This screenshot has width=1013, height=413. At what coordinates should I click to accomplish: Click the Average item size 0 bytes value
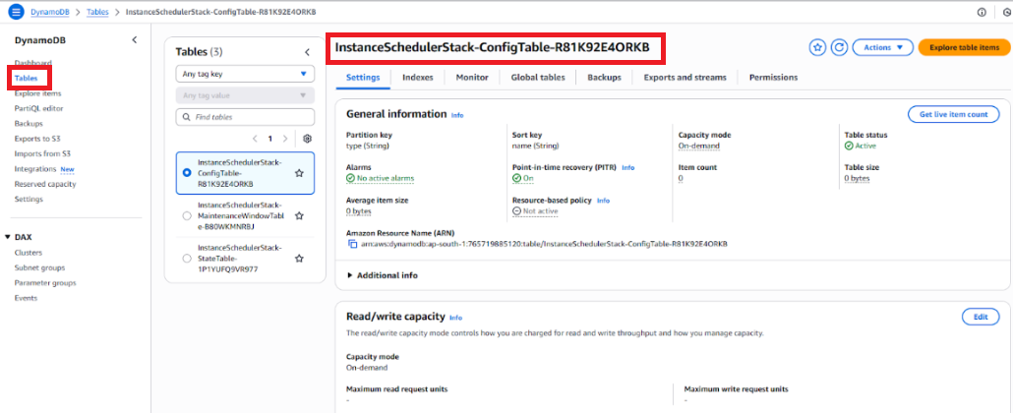point(359,210)
